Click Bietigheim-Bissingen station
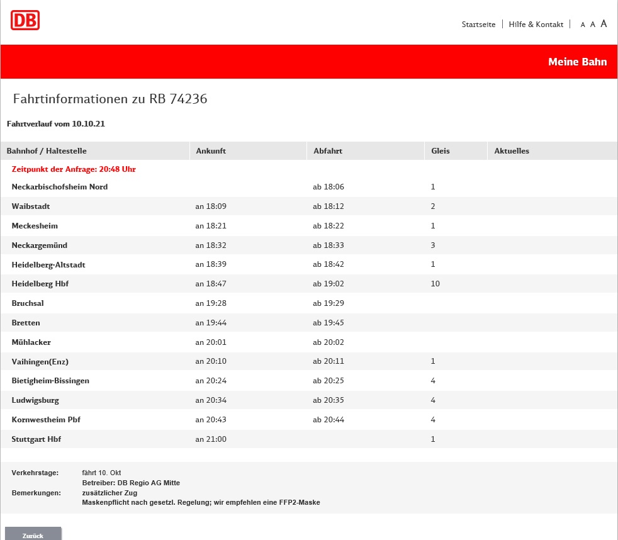 point(50,381)
